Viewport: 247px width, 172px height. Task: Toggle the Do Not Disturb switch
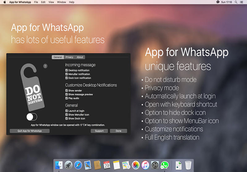point(32,117)
